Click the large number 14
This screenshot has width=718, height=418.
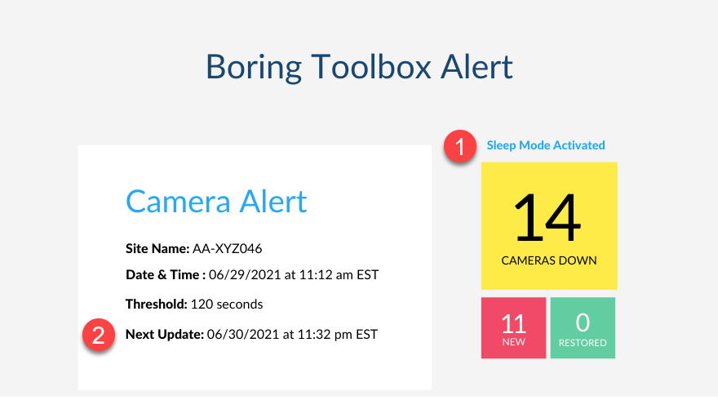pyautogui.click(x=547, y=217)
